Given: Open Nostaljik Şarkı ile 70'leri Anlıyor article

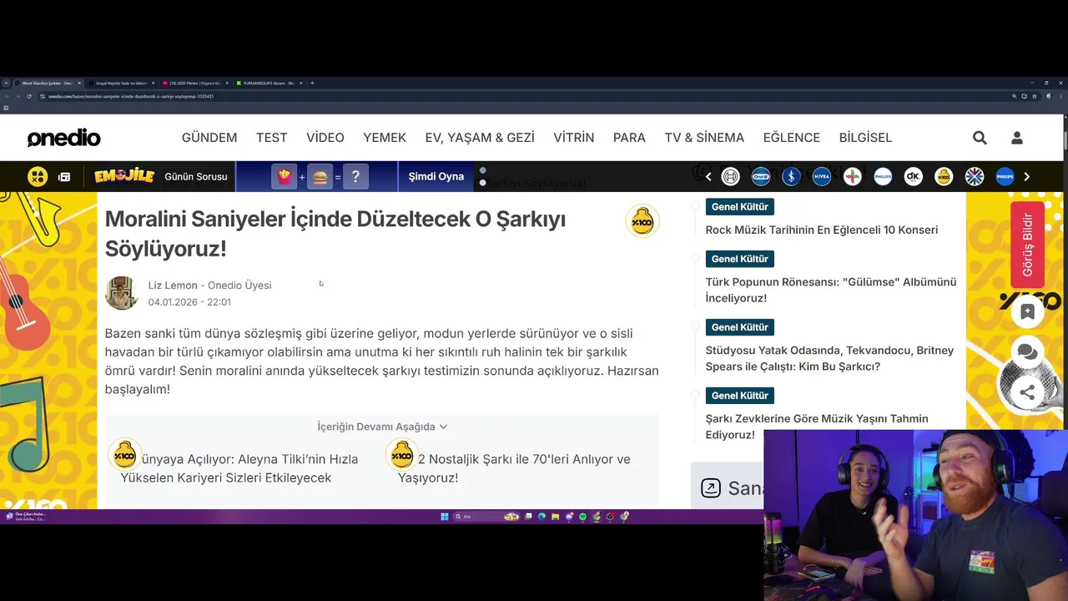Looking at the screenshot, I should coord(514,468).
